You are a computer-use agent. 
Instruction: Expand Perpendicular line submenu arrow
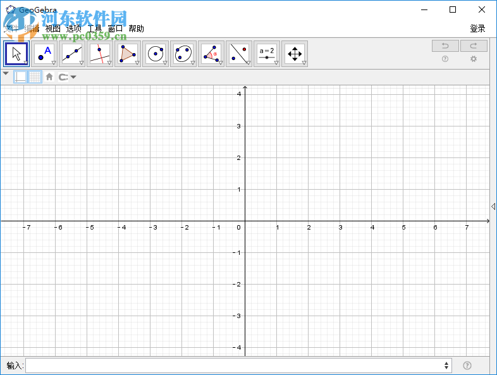(x=109, y=63)
